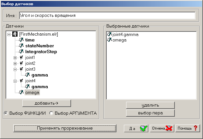Collapse the FirstMechanism.elr root node

[x=9, y=34]
